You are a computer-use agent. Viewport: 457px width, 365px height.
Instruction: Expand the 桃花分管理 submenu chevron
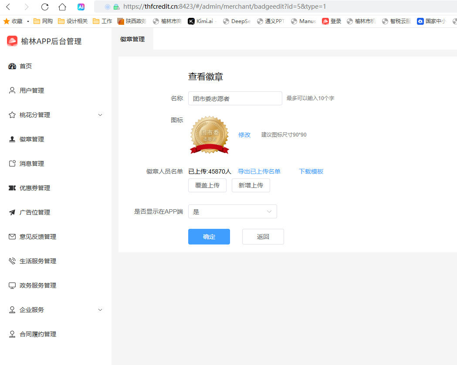pyautogui.click(x=100, y=115)
